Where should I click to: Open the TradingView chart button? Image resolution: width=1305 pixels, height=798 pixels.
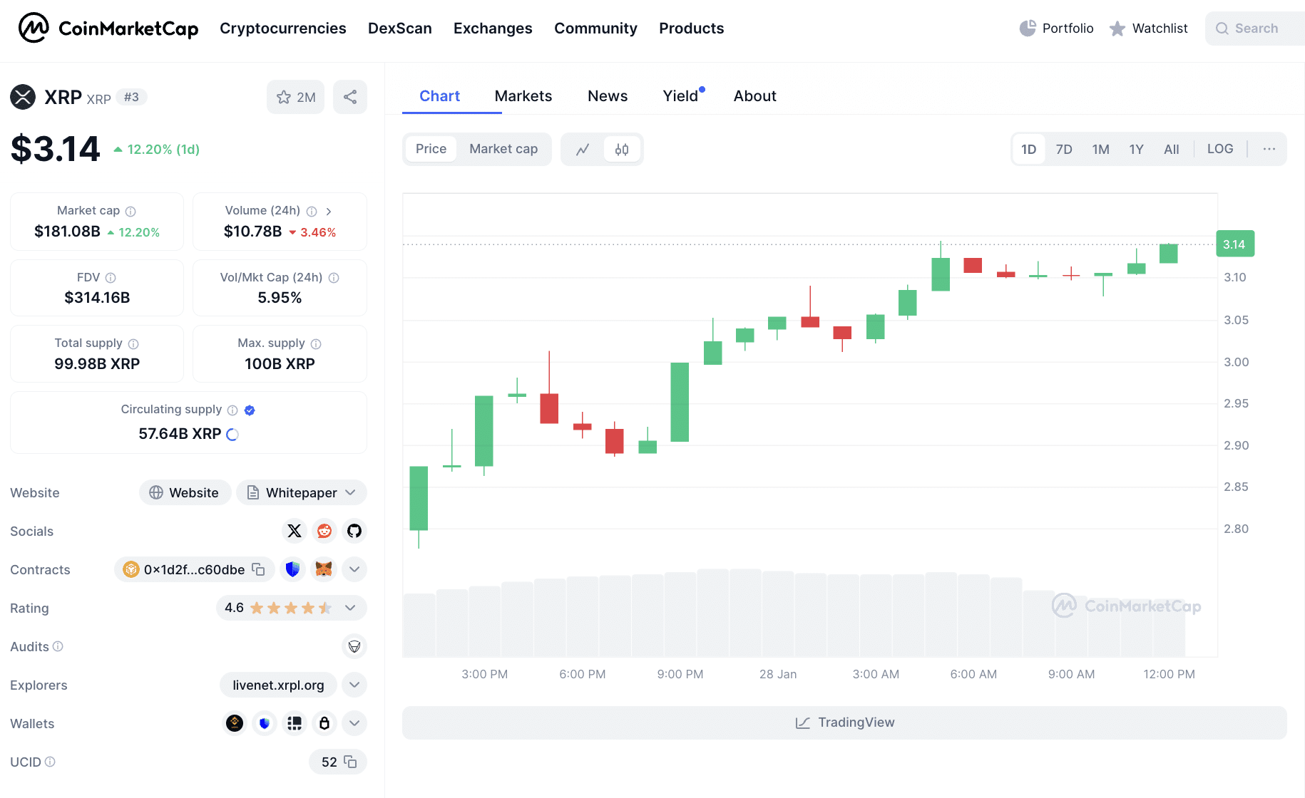[844, 722]
